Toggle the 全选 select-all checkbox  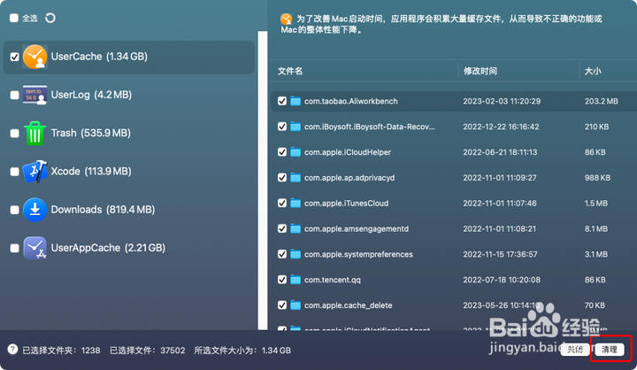(x=14, y=18)
